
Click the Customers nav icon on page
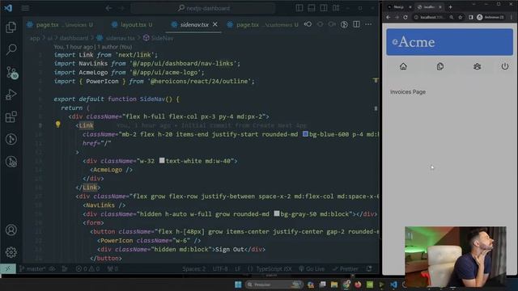pos(477,66)
